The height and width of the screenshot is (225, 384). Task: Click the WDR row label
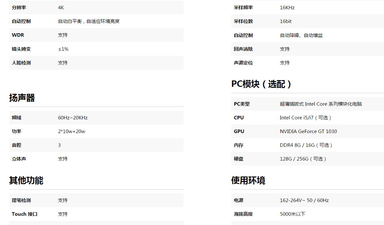pos(18,35)
